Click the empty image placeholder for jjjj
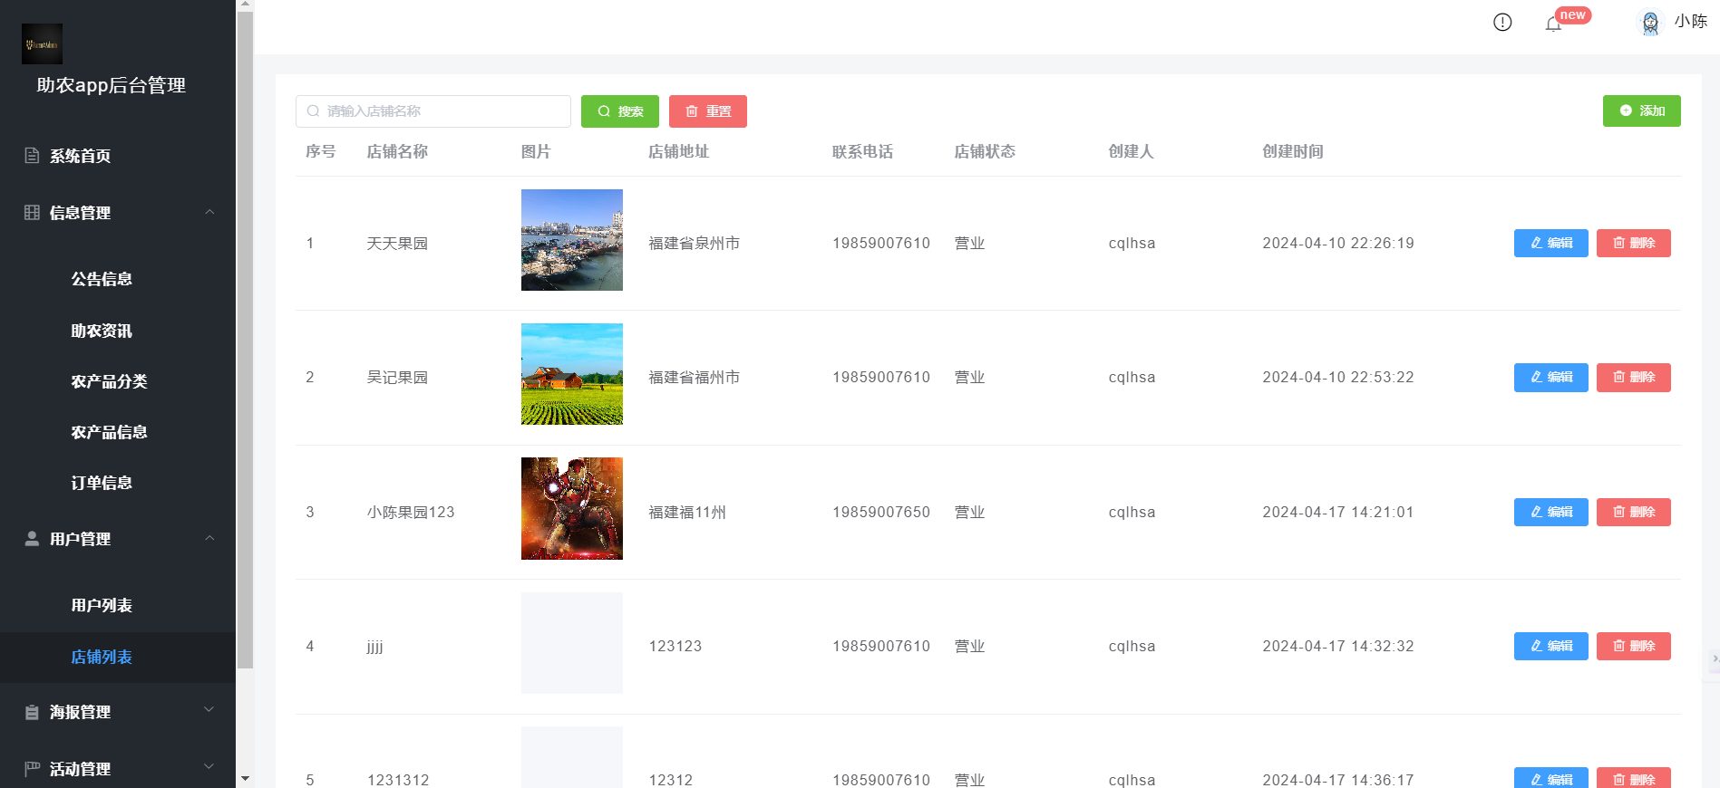 [572, 643]
